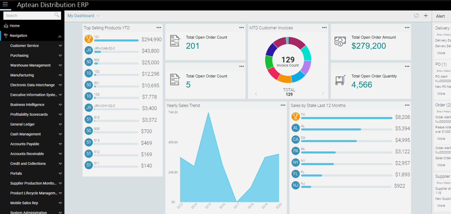
Task: Click the $279,200 order amount value
Action: (369, 46)
